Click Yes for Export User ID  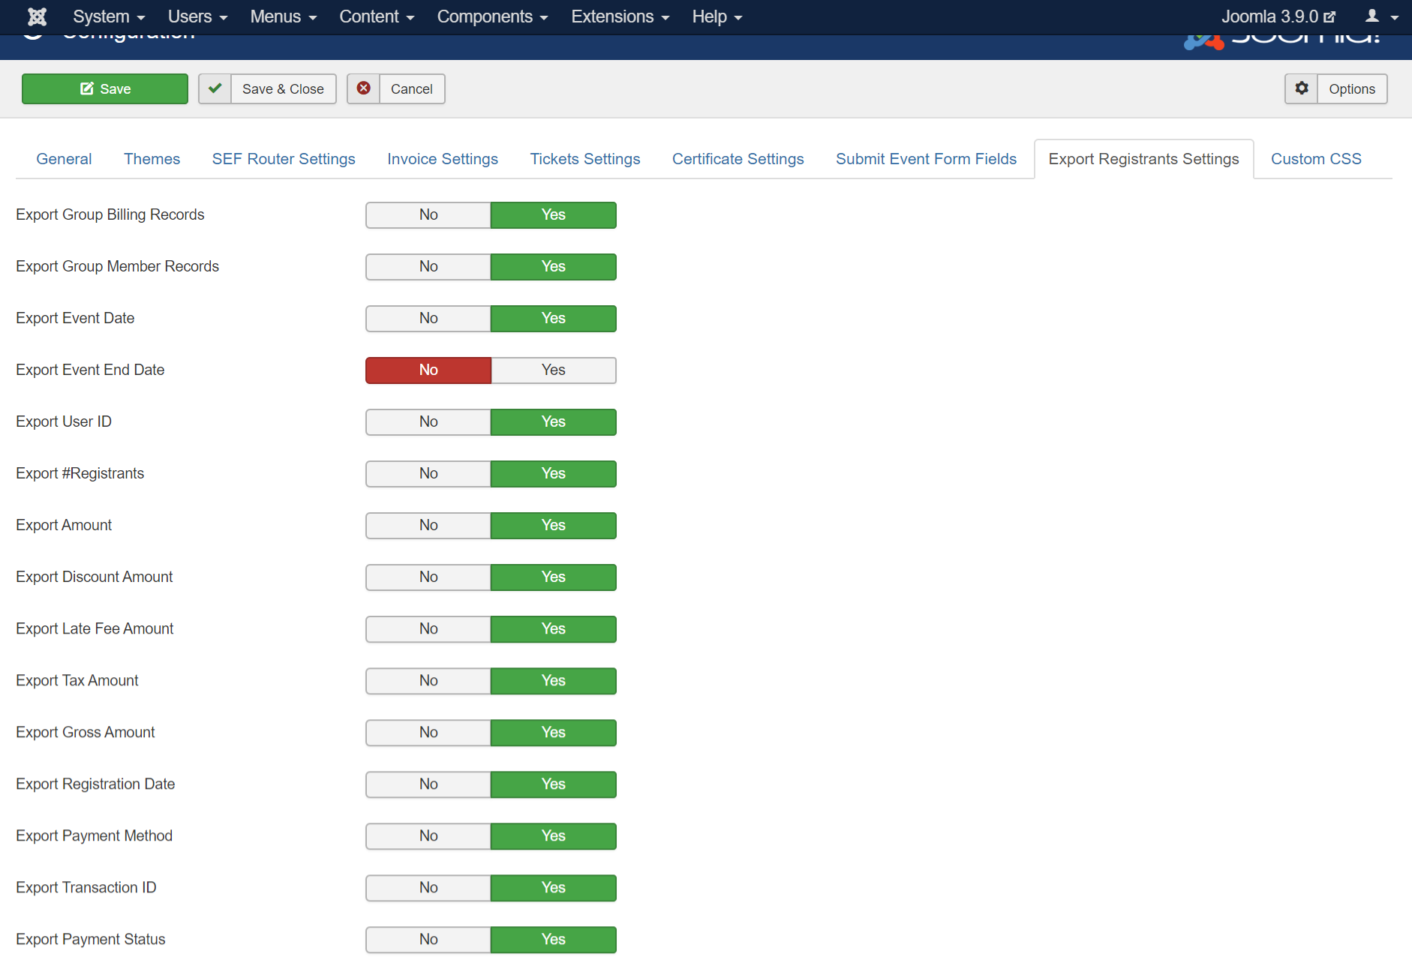(554, 422)
